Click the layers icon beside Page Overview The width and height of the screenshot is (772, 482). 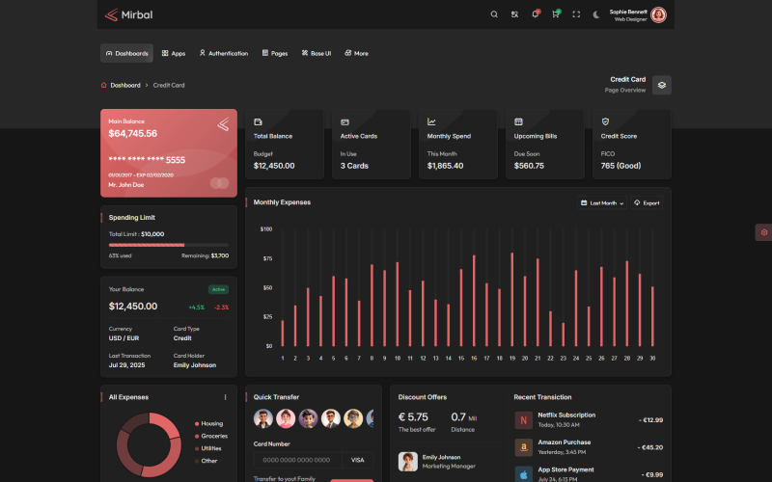661,85
